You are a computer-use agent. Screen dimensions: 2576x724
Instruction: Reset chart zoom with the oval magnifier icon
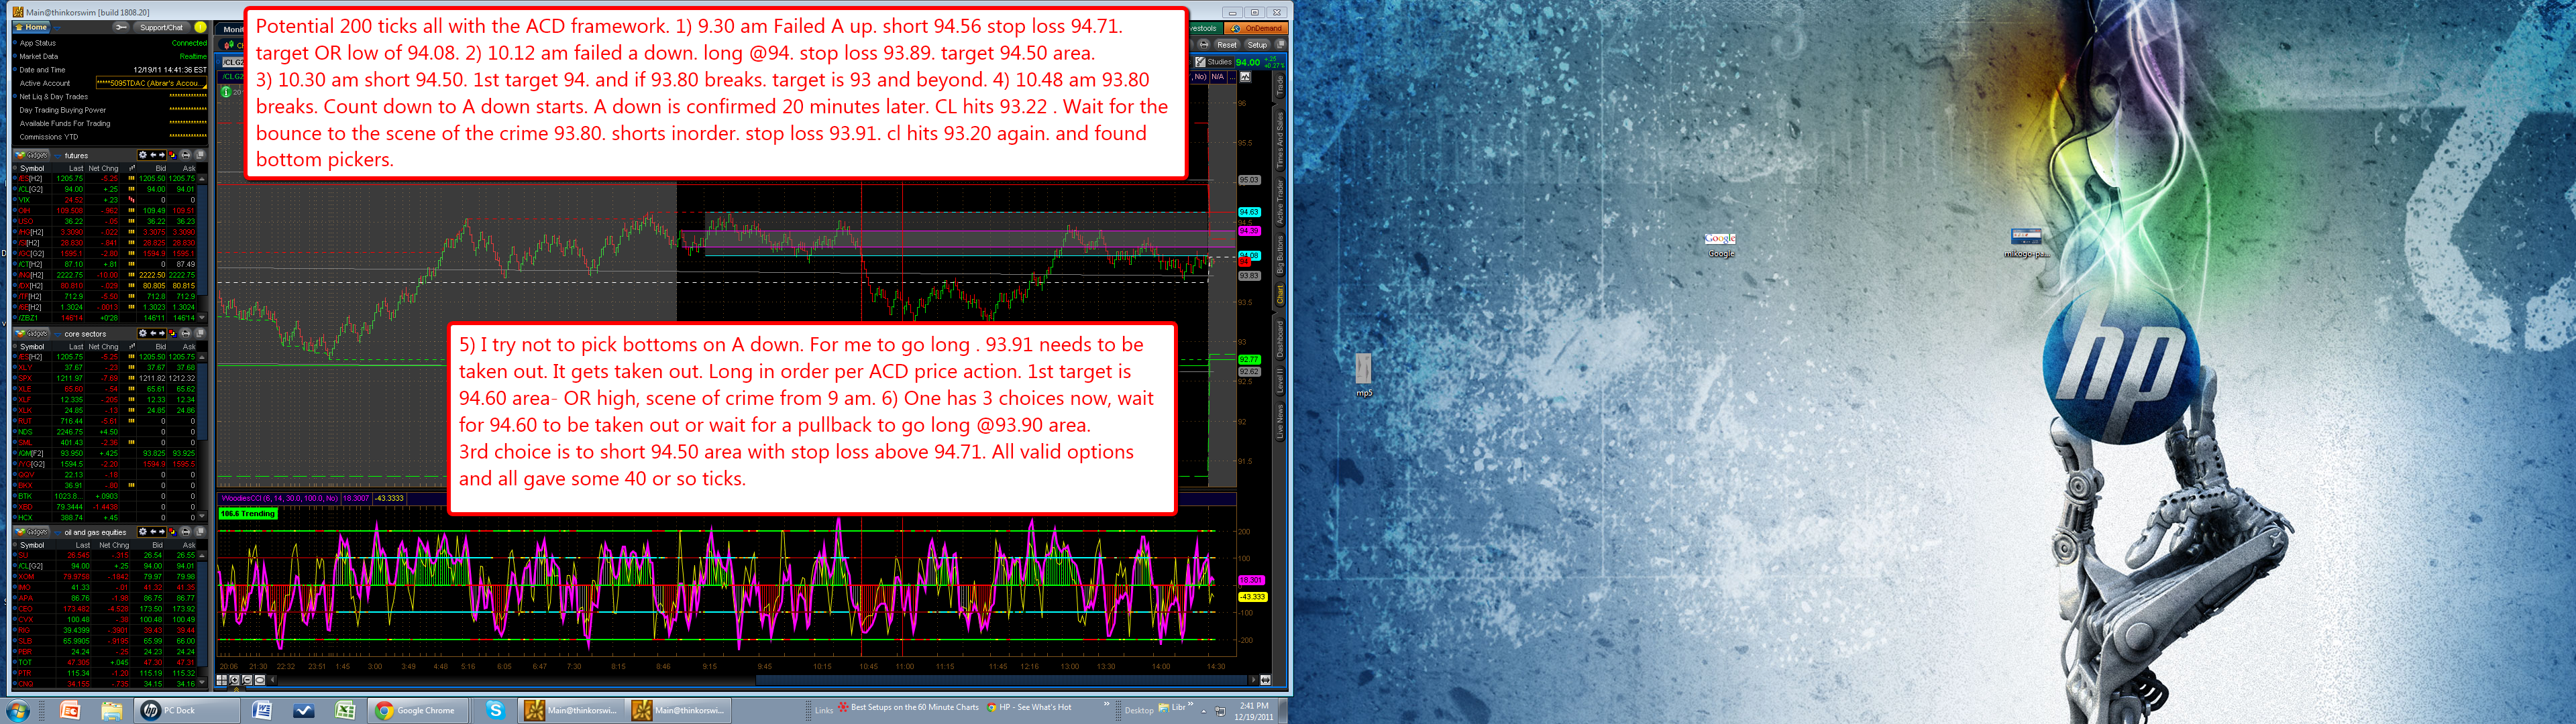click(x=260, y=680)
